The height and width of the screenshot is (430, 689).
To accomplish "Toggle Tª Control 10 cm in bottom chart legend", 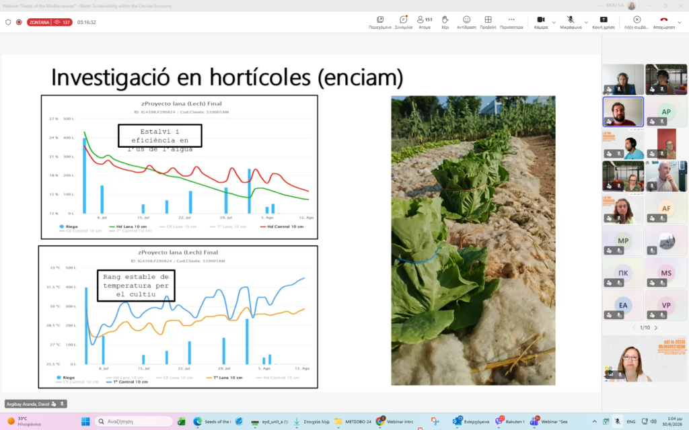I will [x=127, y=382].
